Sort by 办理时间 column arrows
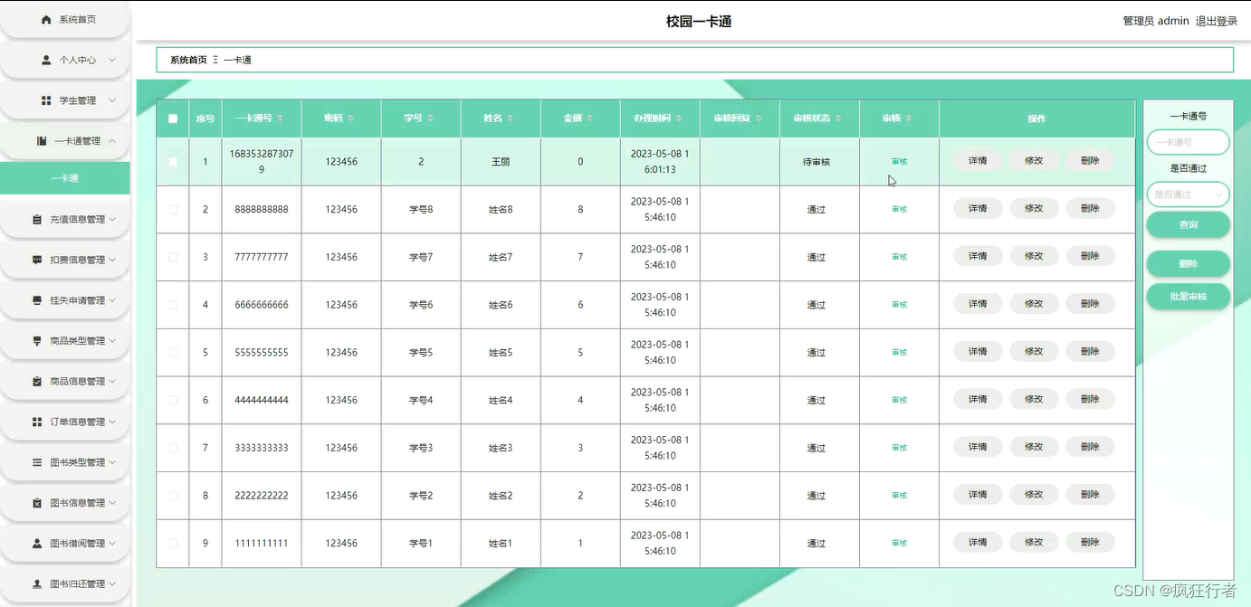Screen dimensions: 1251x607 (679, 119)
